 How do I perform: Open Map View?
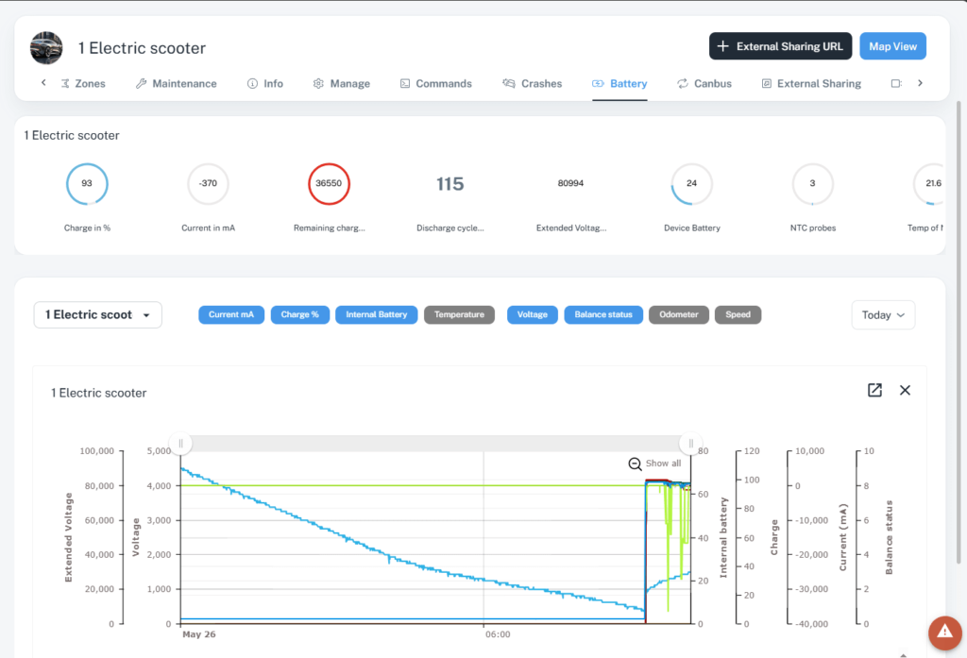pos(892,46)
